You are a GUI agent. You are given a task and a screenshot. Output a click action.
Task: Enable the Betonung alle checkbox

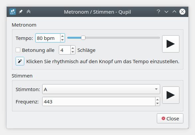18,50
